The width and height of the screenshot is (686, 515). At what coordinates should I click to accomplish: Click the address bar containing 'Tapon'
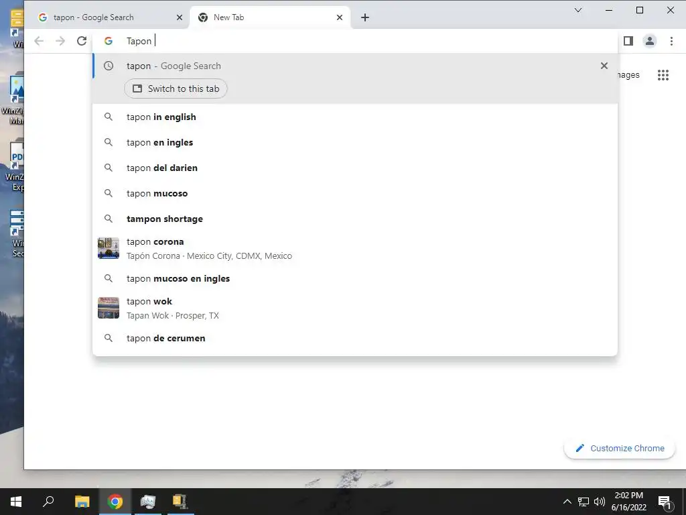[355, 41]
